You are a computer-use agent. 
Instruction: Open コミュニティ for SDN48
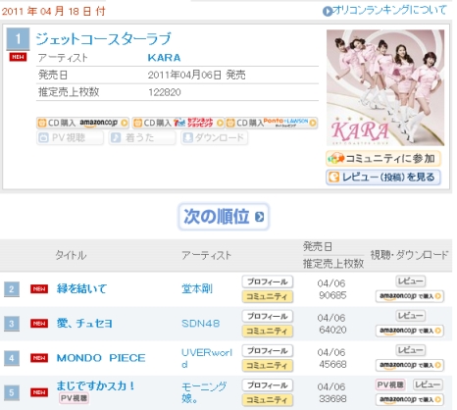click(x=268, y=332)
